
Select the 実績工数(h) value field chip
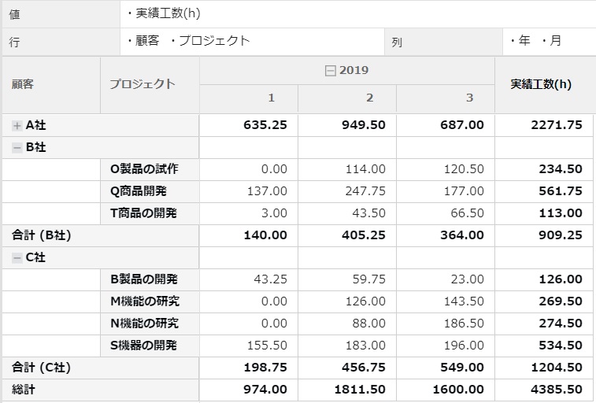pos(167,13)
